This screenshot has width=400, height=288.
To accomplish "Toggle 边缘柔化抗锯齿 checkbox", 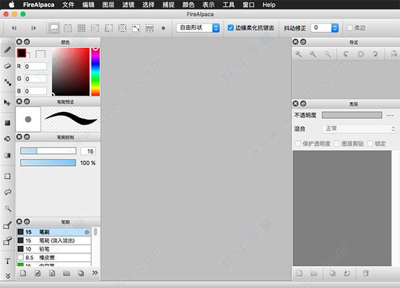I will 231,28.
